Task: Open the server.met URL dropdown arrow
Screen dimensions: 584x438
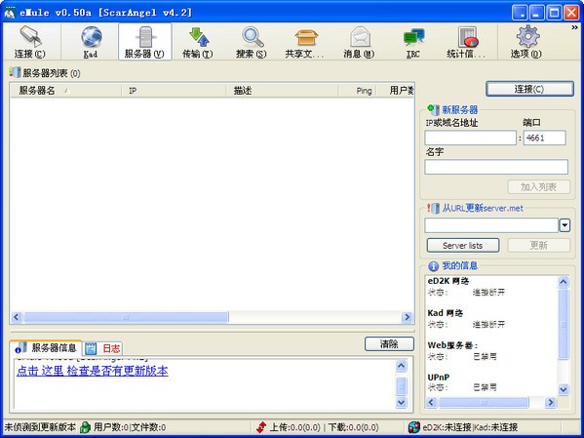Action: pos(565,225)
